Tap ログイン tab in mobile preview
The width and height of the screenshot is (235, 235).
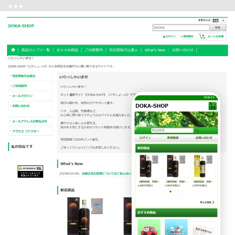[x=145, y=138]
